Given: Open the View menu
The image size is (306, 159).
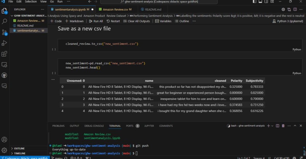Looking at the screenshot, I should click(x=43, y=2).
